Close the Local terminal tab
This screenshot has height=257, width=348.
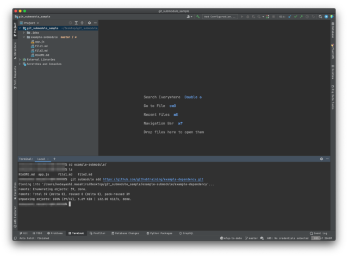coord(48,159)
